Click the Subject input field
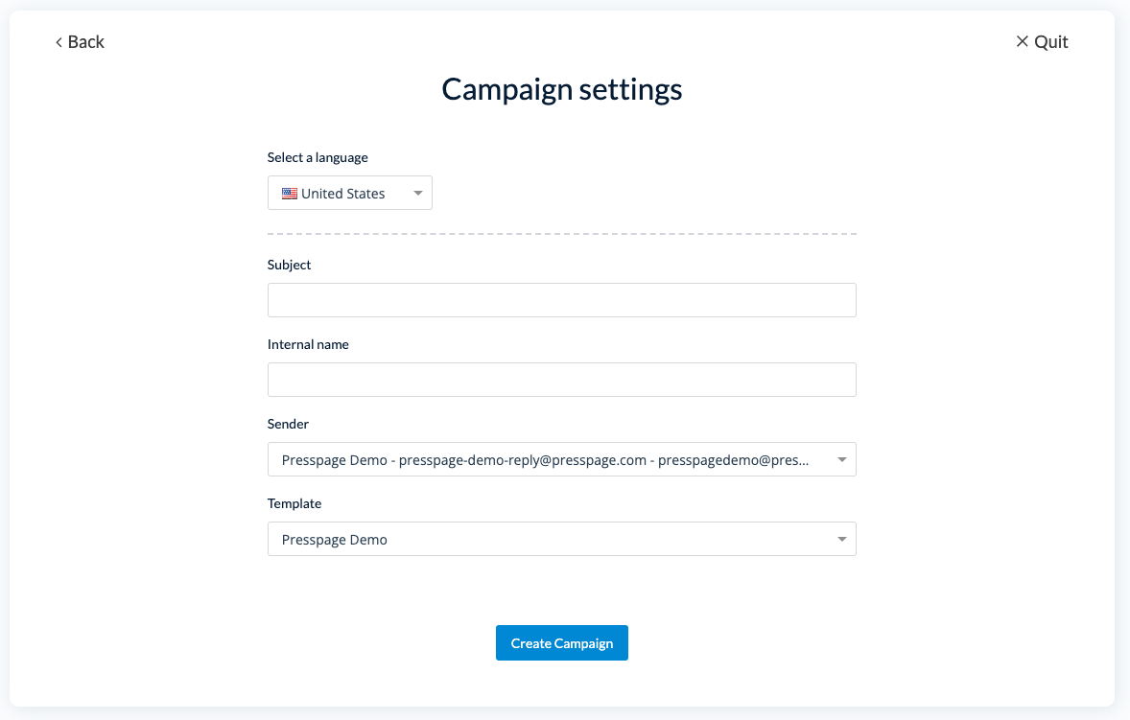The image size is (1130, 720). click(561, 300)
